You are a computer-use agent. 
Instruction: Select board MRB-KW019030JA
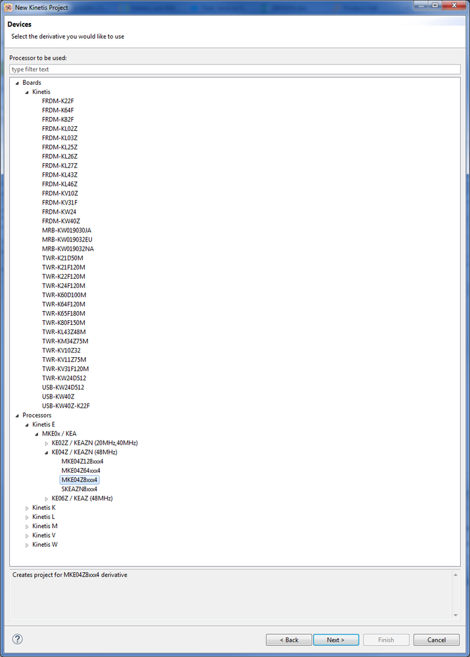click(x=66, y=230)
